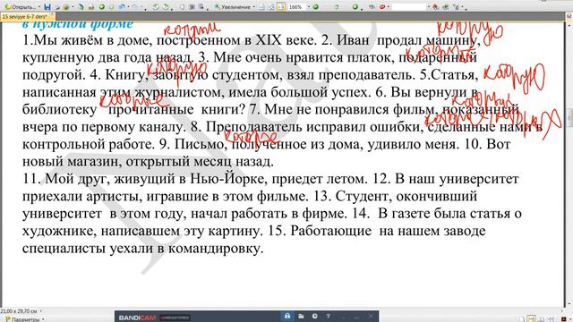573x322 pixels.
Task: Open the zoom percentage dropdown arrow
Action: click(309, 7)
